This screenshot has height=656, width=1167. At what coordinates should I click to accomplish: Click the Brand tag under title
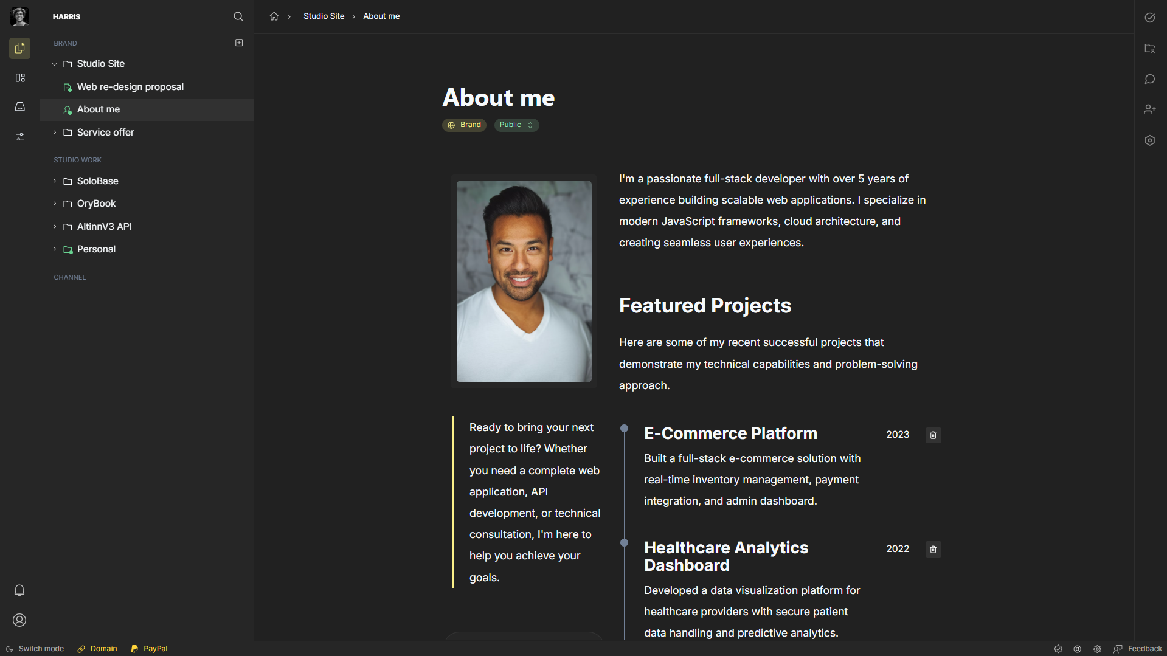464,125
